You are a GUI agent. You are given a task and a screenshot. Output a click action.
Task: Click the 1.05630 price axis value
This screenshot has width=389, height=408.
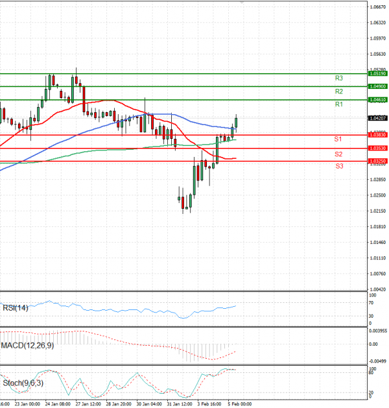click(378, 54)
